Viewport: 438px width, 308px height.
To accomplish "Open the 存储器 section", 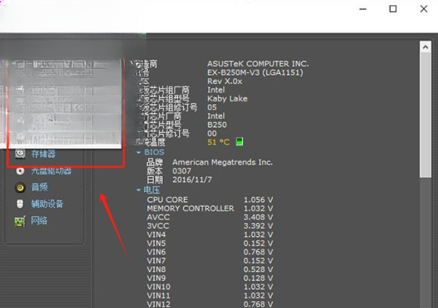I will (44, 154).
